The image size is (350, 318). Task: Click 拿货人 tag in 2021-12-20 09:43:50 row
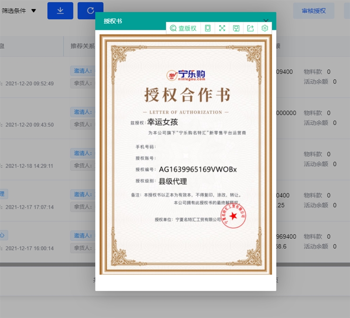(x=83, y=124)
